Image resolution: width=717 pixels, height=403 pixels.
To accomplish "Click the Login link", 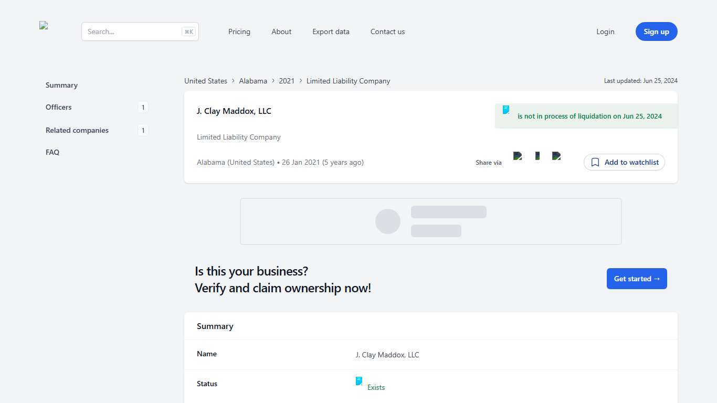I will pos(605,31).
